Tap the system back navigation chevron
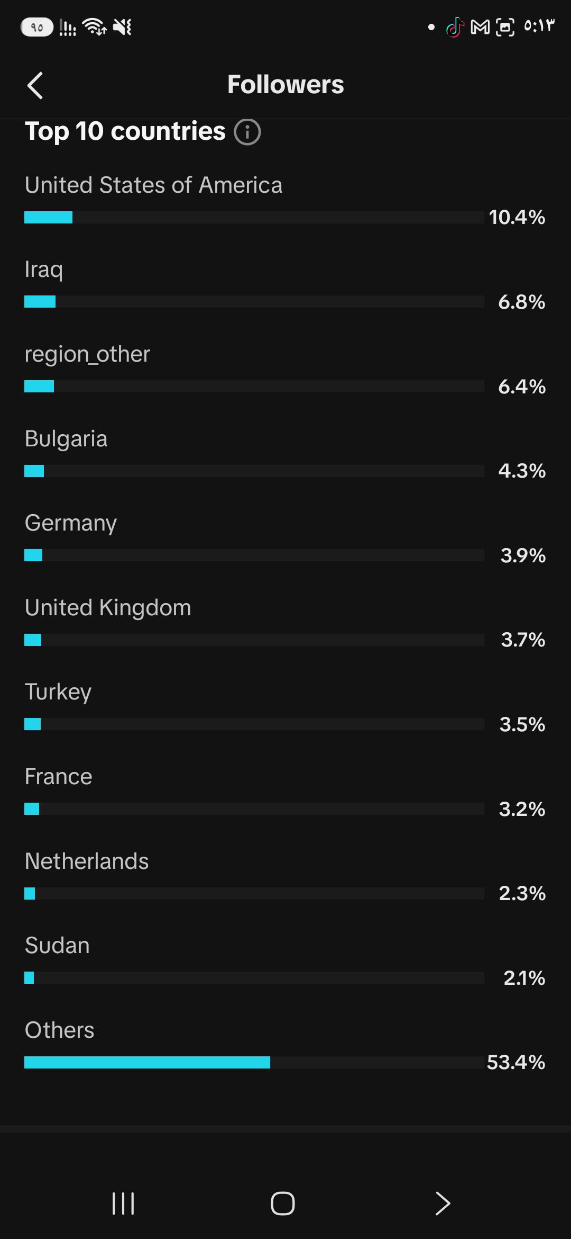The image size is (571, 1239). [443, 1203]
